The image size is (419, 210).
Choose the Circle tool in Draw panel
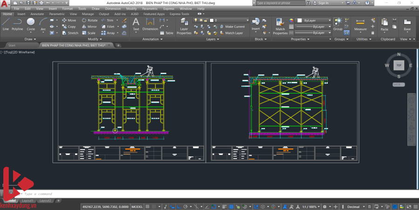31,24
